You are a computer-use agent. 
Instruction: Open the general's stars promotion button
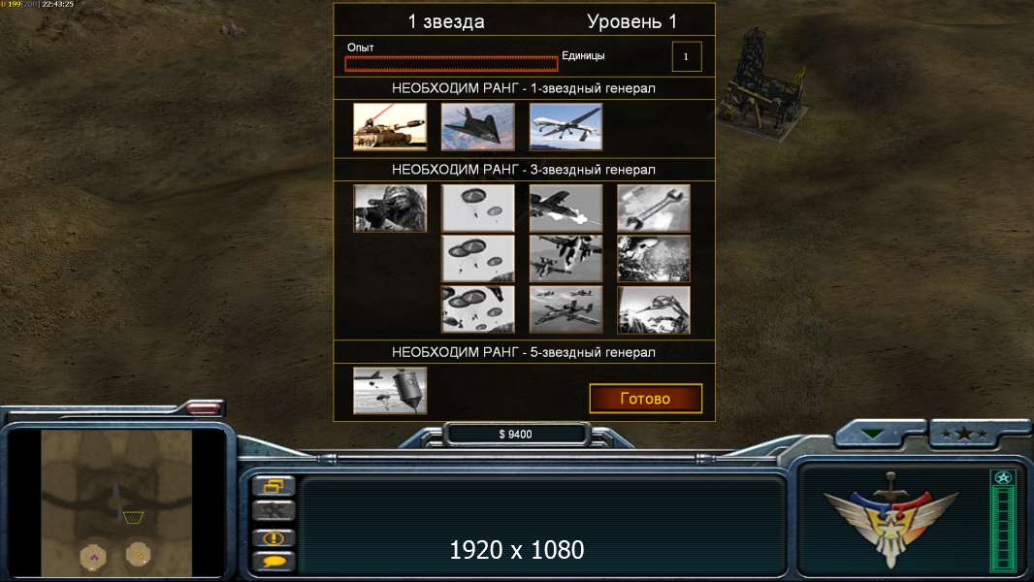pos(964,433)
